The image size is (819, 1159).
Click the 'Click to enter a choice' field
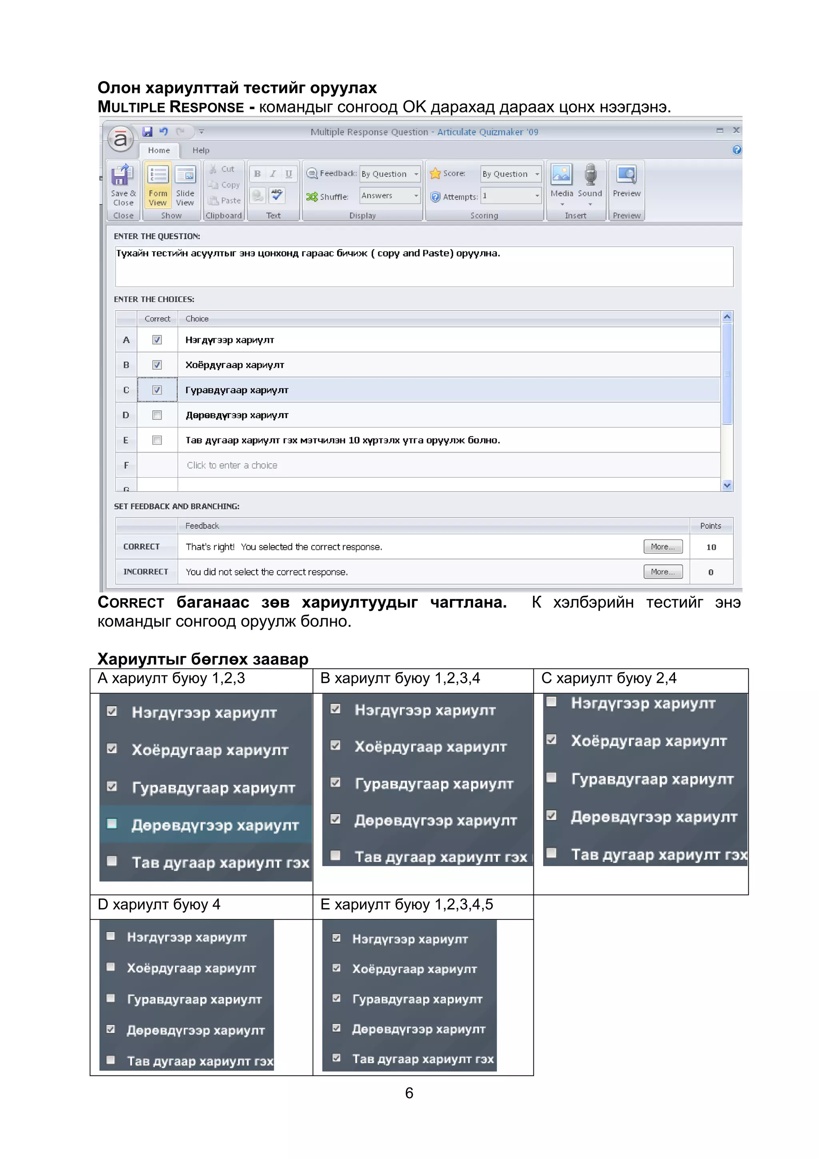[232, 465]
